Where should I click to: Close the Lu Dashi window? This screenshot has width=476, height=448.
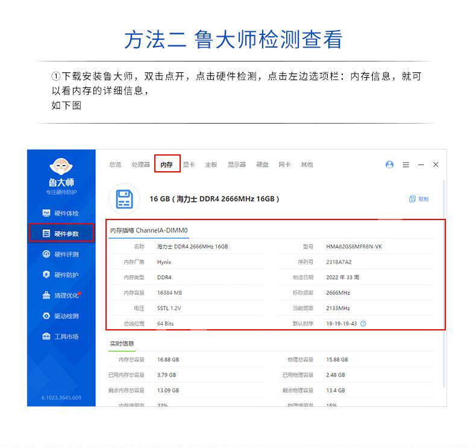tap(436, 165)
